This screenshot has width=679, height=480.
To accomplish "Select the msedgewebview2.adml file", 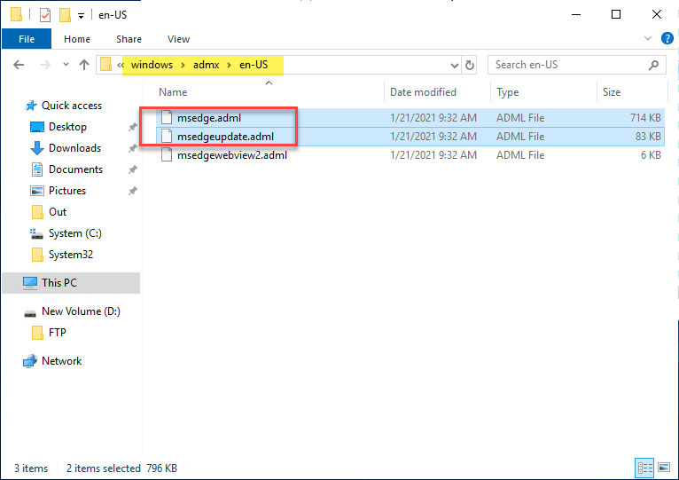I will click(410, 154).
